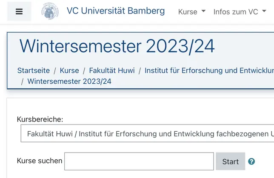Click the Start search button
Screen dimensions: 274x178
pos(230,161)
